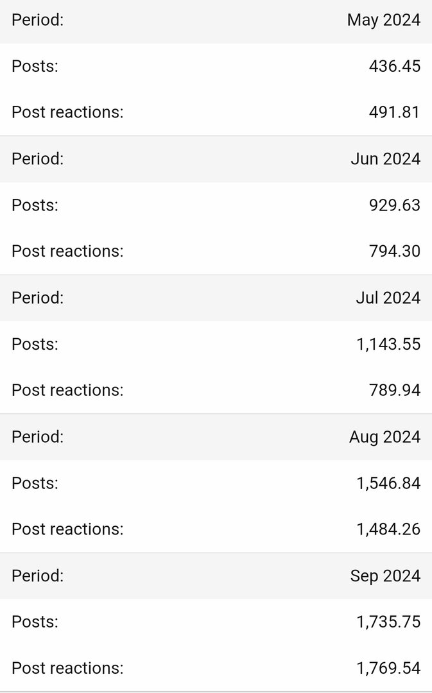
Task: Select the Sep 2024 period value
Action: pyautogui.click(x=385, y=576)
